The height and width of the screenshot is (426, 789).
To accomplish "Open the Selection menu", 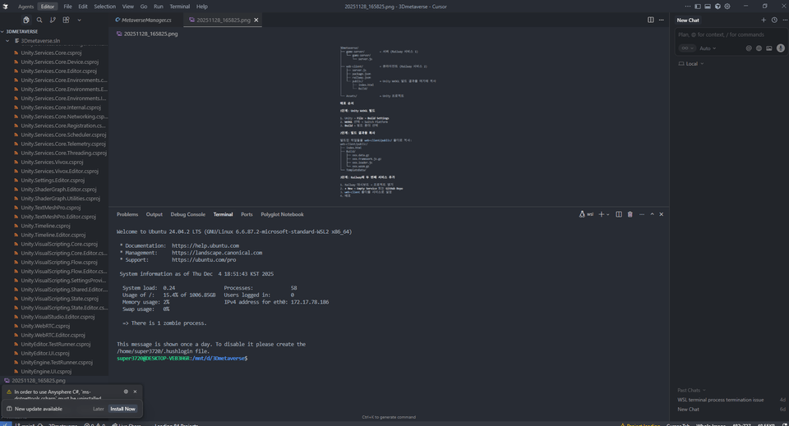I will (x=104, y=7).
